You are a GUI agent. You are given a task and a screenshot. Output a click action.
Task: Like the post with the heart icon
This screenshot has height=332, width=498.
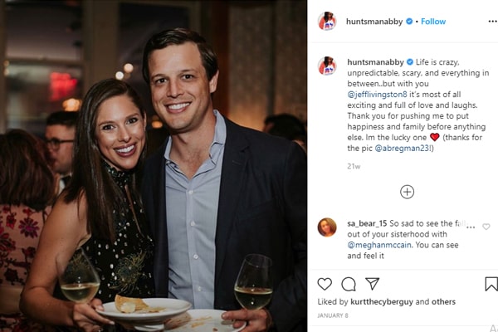[325, 284]
